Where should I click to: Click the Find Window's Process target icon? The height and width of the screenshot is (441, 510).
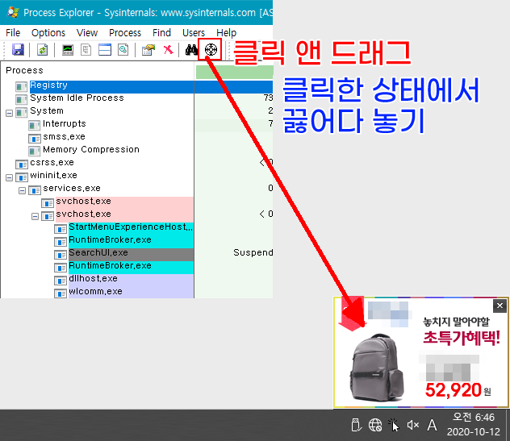tap(211, 50)
